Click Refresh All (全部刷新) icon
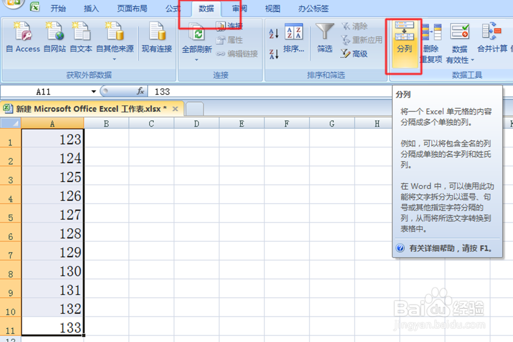Viewport: 513px width, 342px height. coord(197,33)
